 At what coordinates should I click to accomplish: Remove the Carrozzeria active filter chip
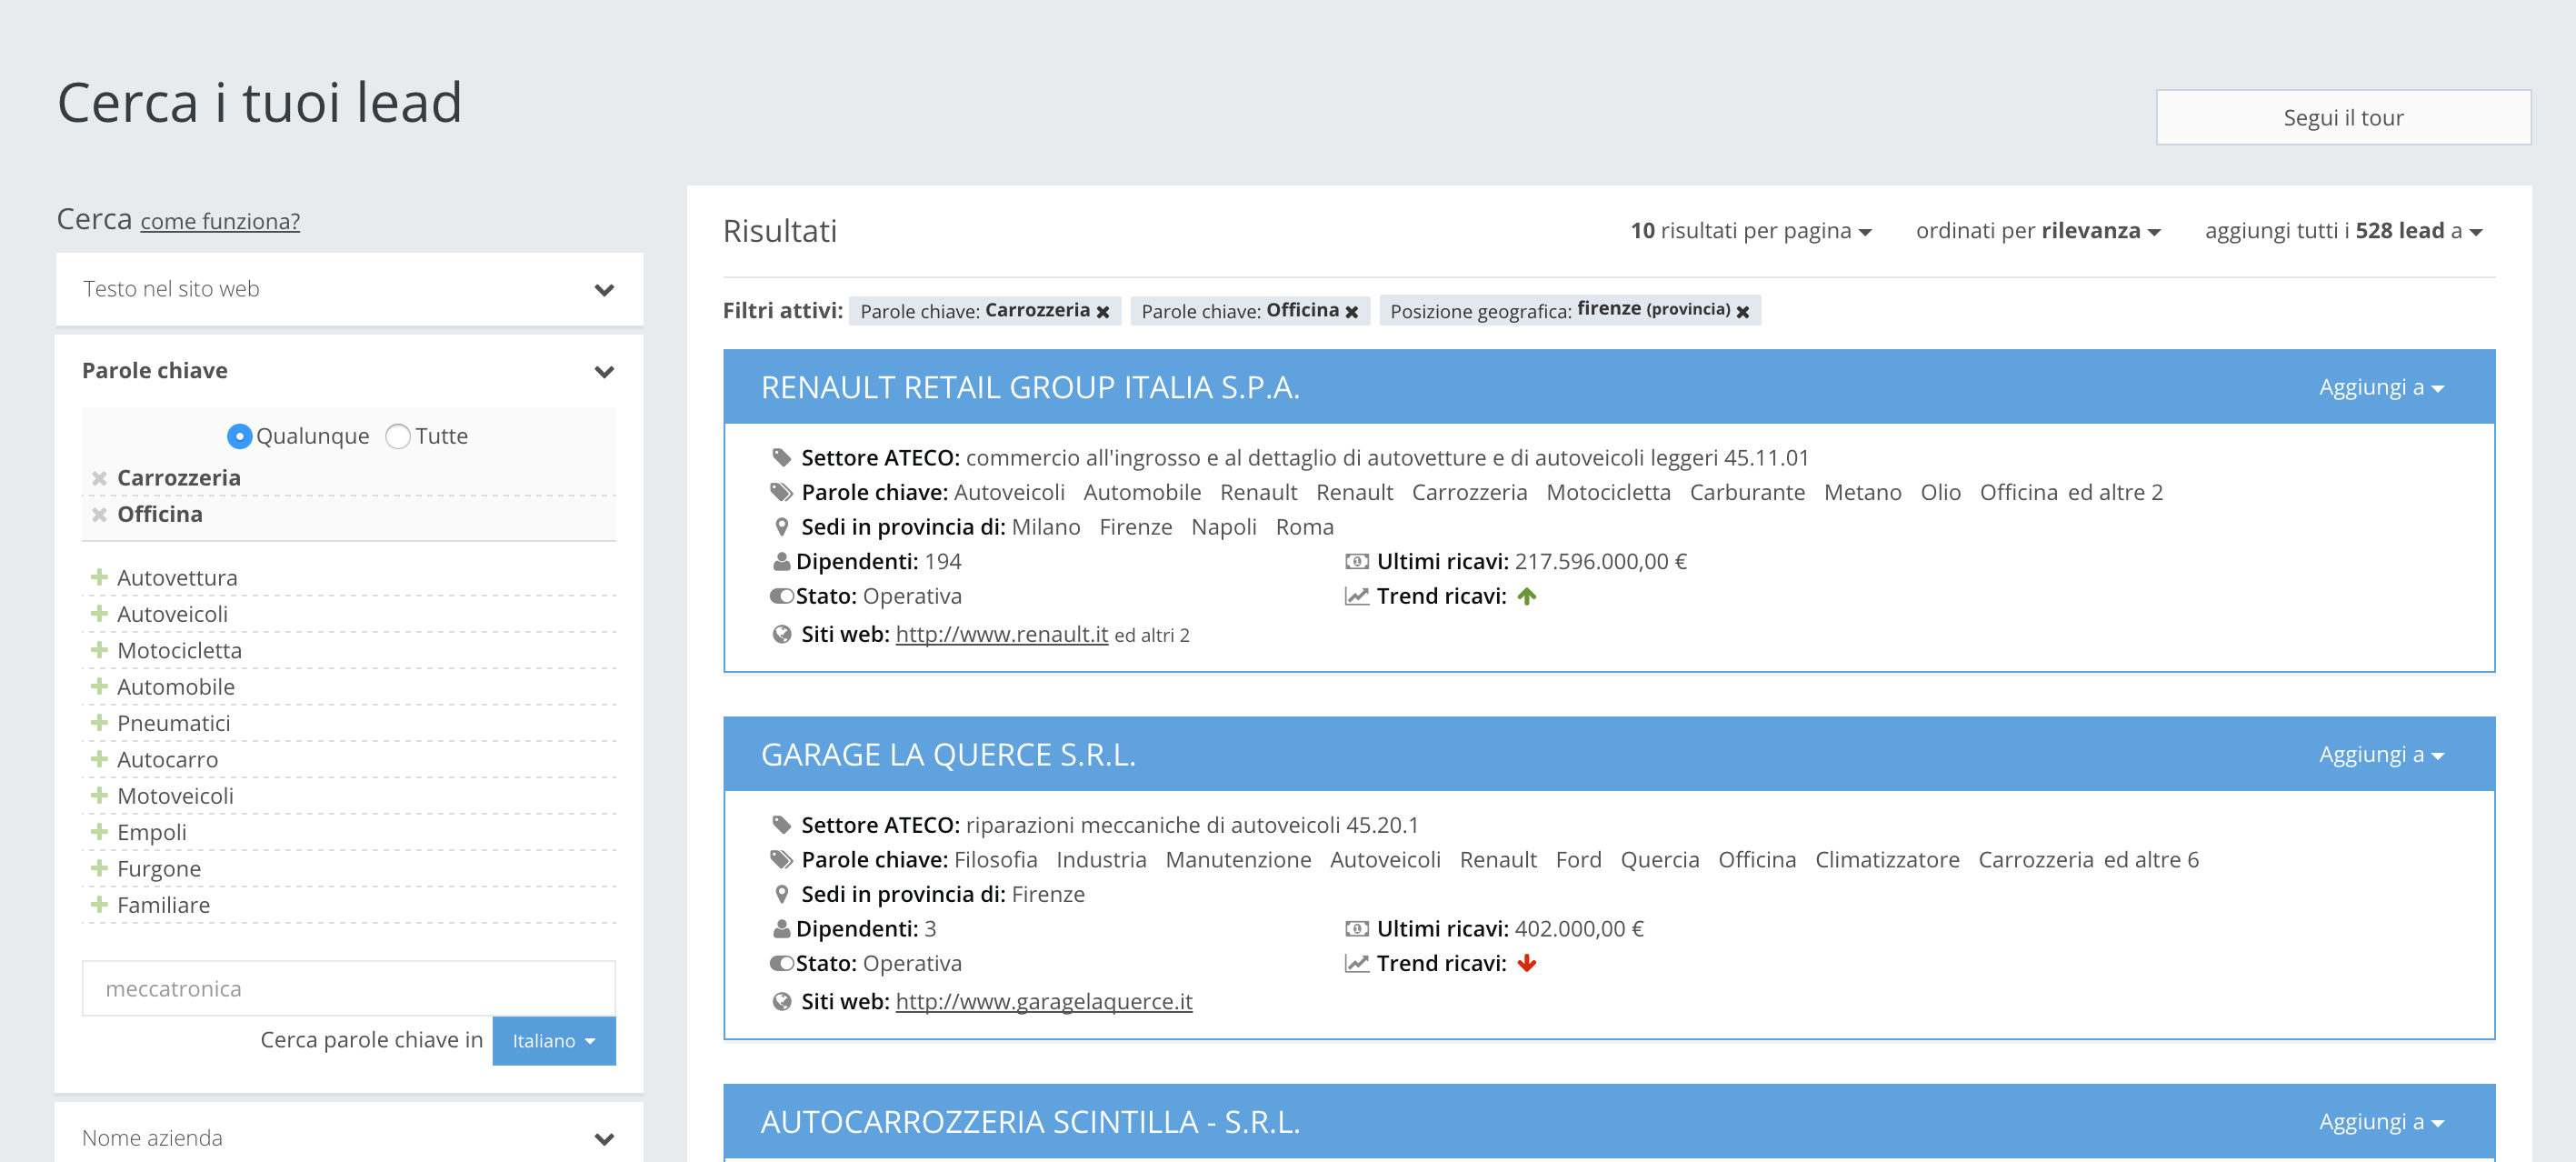click(1103, 312)
